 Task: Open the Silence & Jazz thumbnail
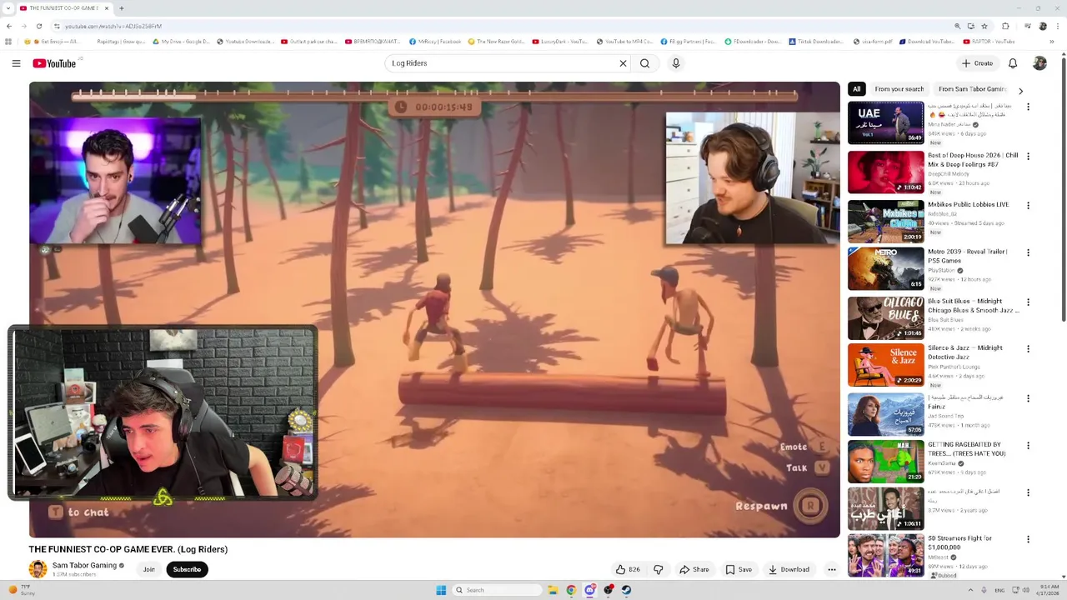coord(885,364)
